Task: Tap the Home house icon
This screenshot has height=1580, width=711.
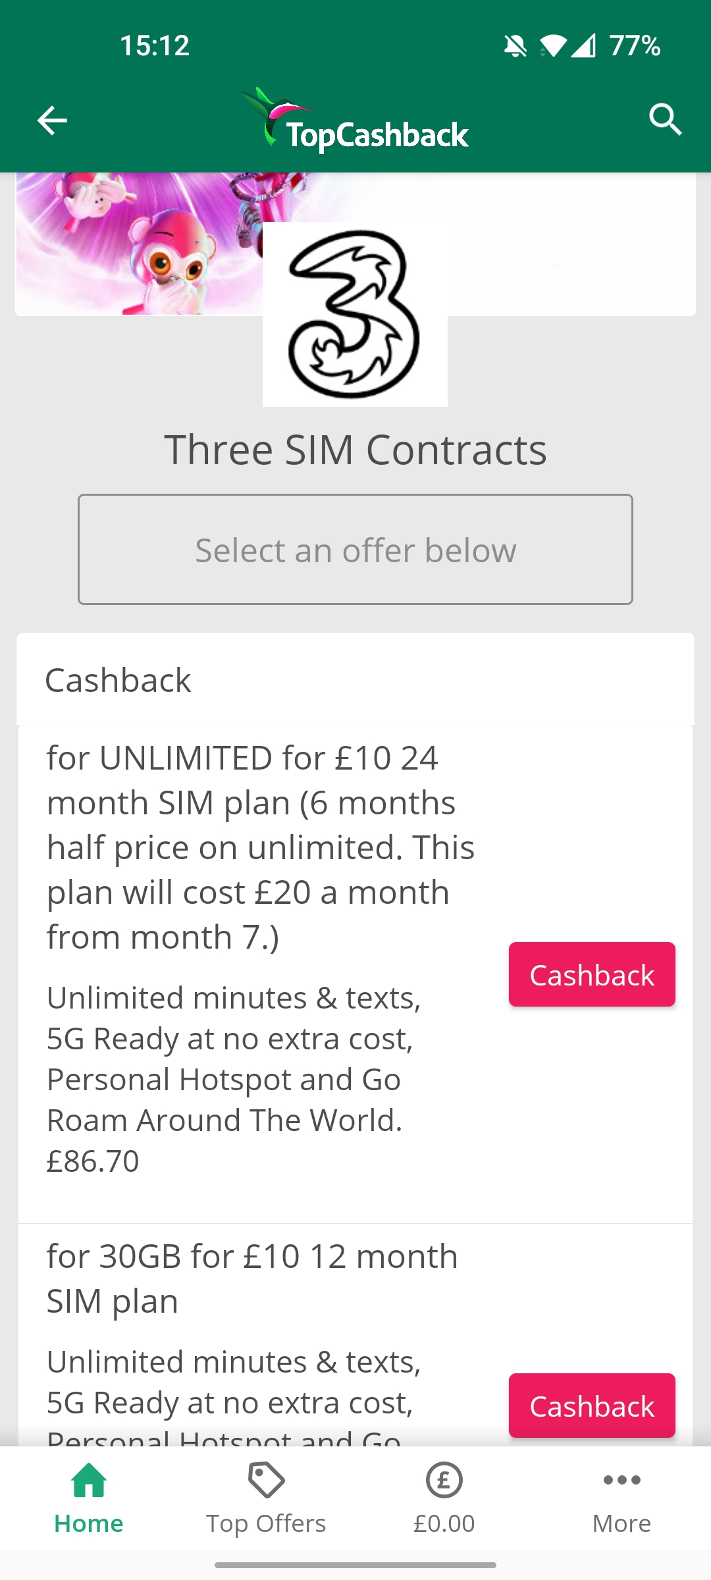Action: pos(89,1481)
